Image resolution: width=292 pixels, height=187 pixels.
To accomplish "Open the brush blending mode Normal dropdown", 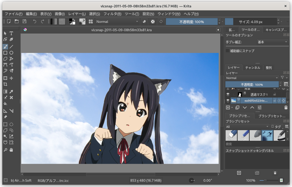I will 117,22.
